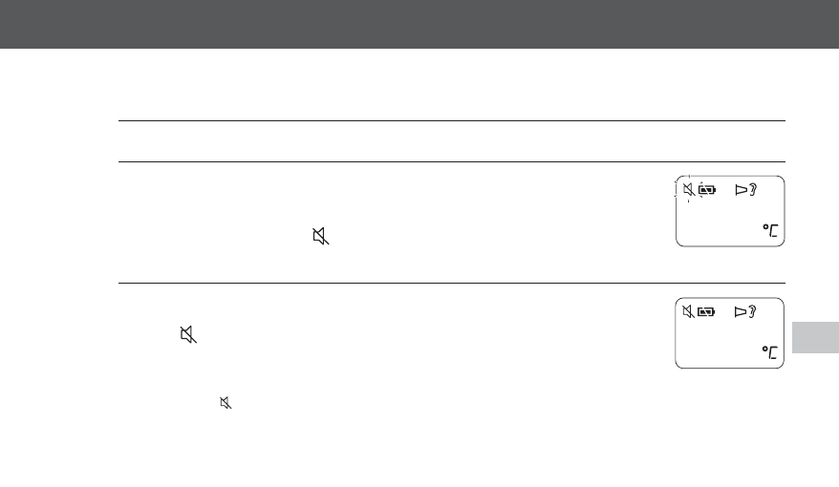
Task: Open first display illustration with flashing mute
Action: click(x=730, y=211)
